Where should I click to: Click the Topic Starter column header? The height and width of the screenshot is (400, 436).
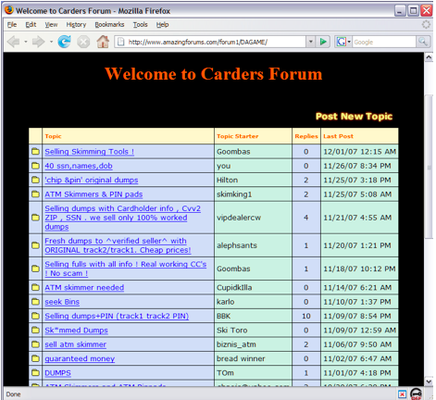237,136
